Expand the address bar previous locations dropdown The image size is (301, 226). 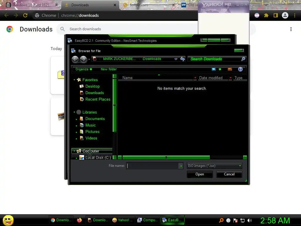(176, 59)
